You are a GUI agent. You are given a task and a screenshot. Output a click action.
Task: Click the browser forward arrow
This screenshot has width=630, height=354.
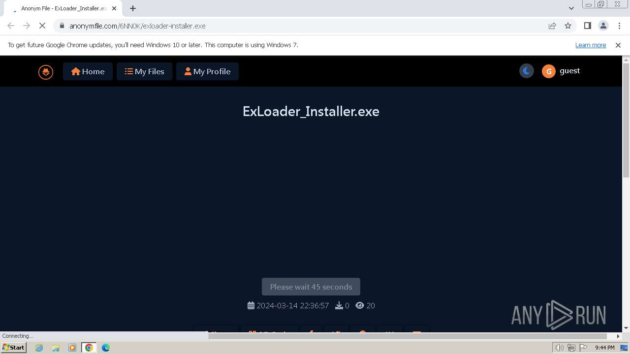point(27,26)
